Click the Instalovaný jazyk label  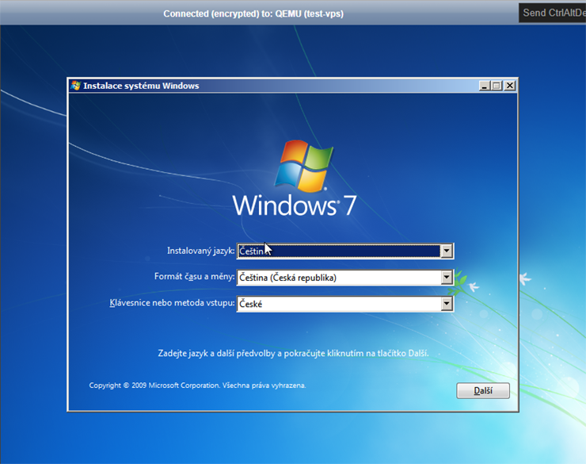pos(200,251)
